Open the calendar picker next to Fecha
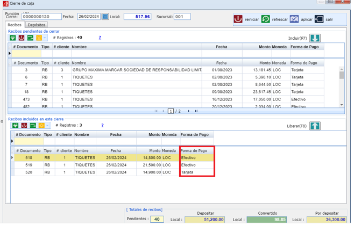 point(105,17)
